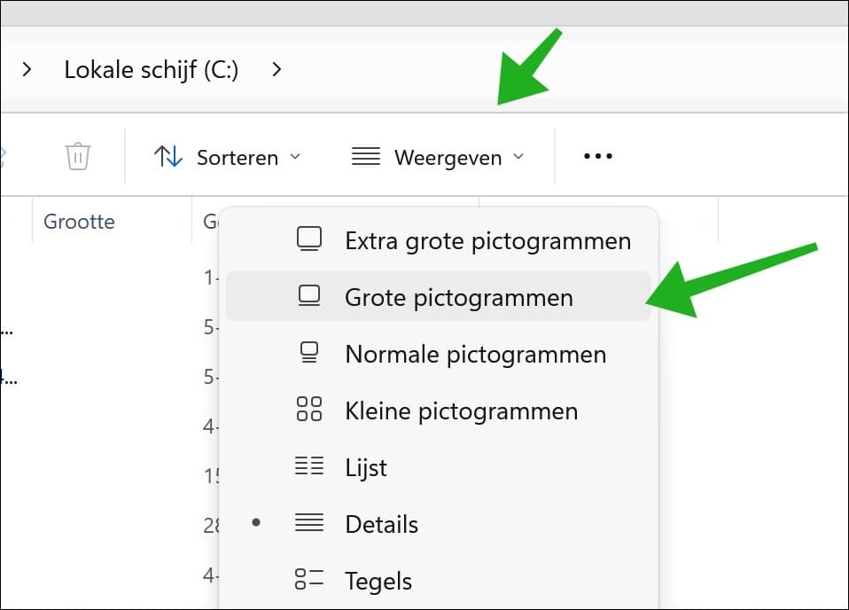Choose Grote pictogrammen from the menu
The height and width of the screenshot is (610, 849).
[x=460, y=297]
